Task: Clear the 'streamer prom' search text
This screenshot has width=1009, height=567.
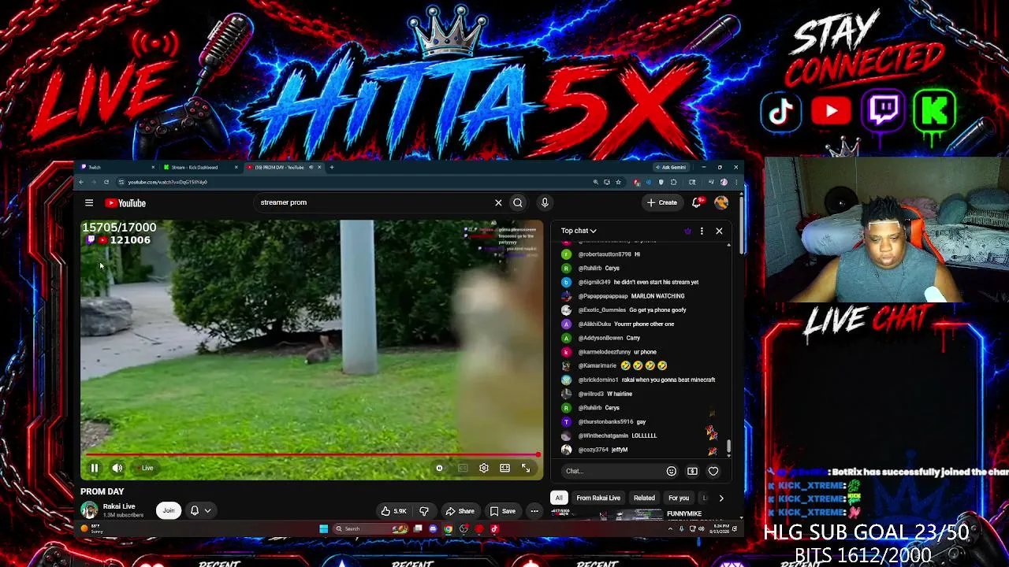Action: pyautogui.click(x=498, y=202)
